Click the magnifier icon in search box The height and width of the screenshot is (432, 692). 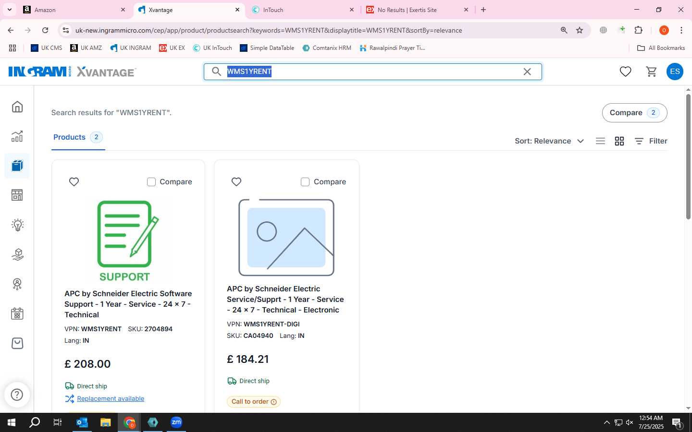(x=217, y=72)
